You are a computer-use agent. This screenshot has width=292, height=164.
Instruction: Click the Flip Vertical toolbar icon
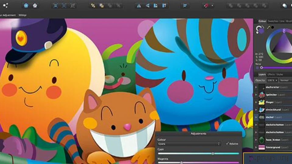pos(148,5)
